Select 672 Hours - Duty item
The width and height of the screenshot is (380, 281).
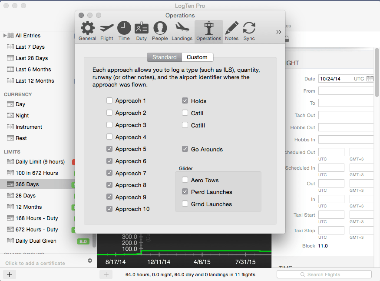tap(37, 229)
